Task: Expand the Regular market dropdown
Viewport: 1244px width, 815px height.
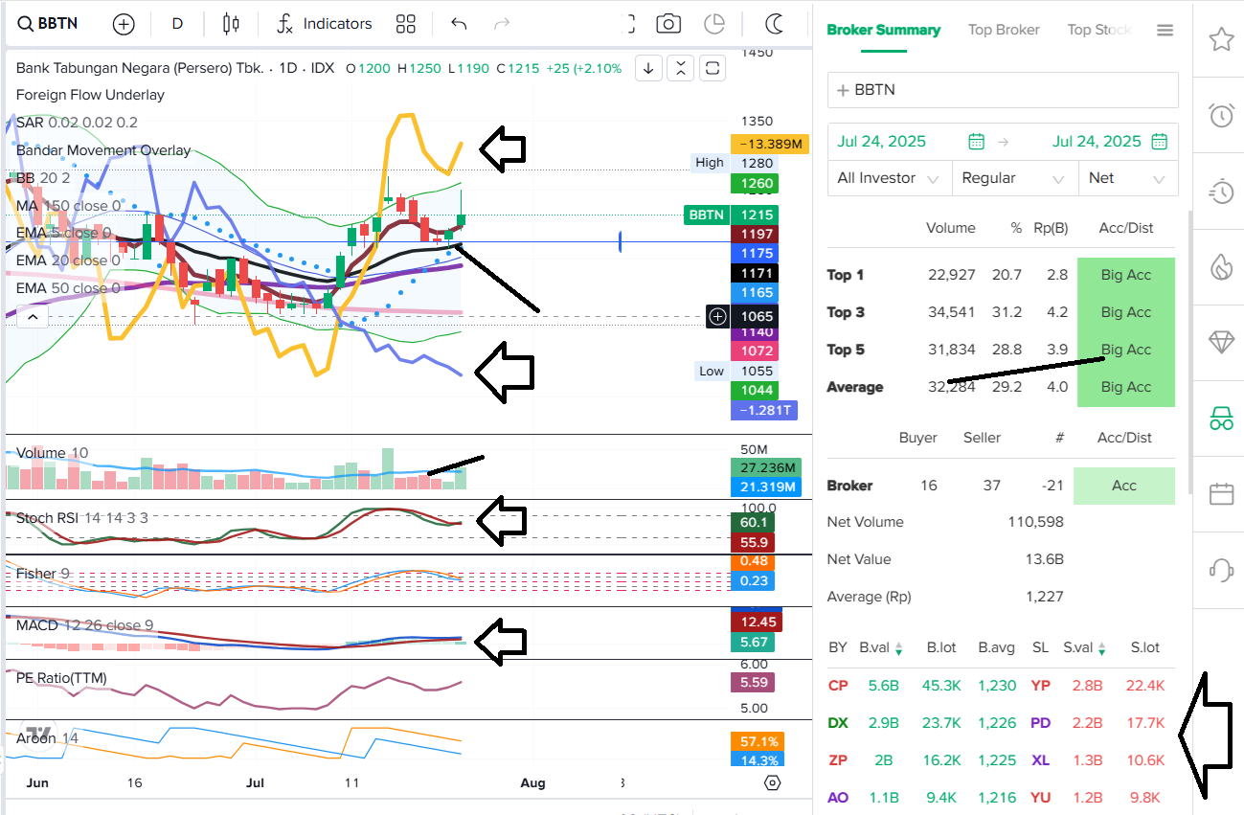Action: point(1013,178)
